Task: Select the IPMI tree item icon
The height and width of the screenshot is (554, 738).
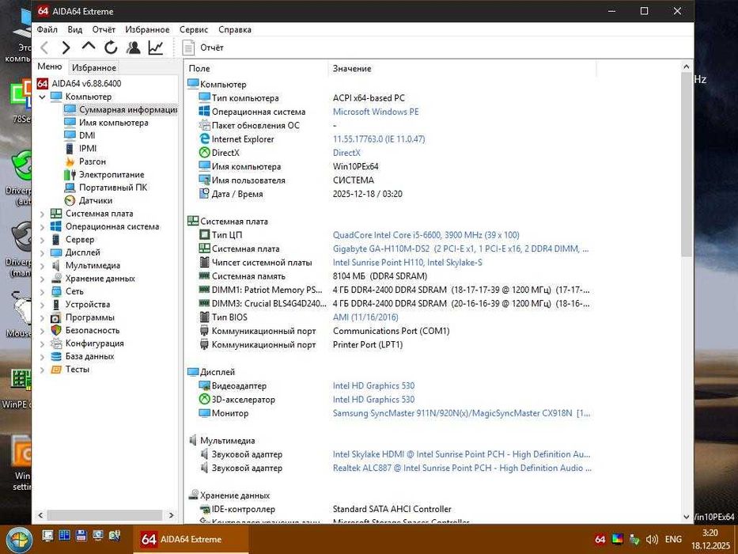Action: [x=70, y=149]
